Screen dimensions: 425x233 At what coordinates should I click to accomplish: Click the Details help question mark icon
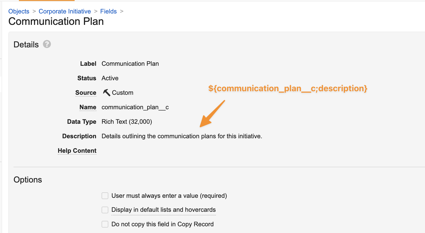47,44
